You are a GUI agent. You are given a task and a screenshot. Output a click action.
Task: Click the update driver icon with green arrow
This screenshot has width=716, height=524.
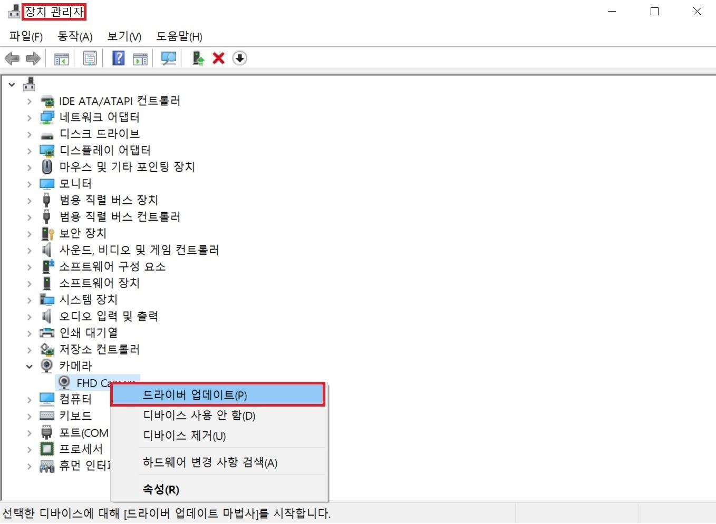[x=198, y=58]
